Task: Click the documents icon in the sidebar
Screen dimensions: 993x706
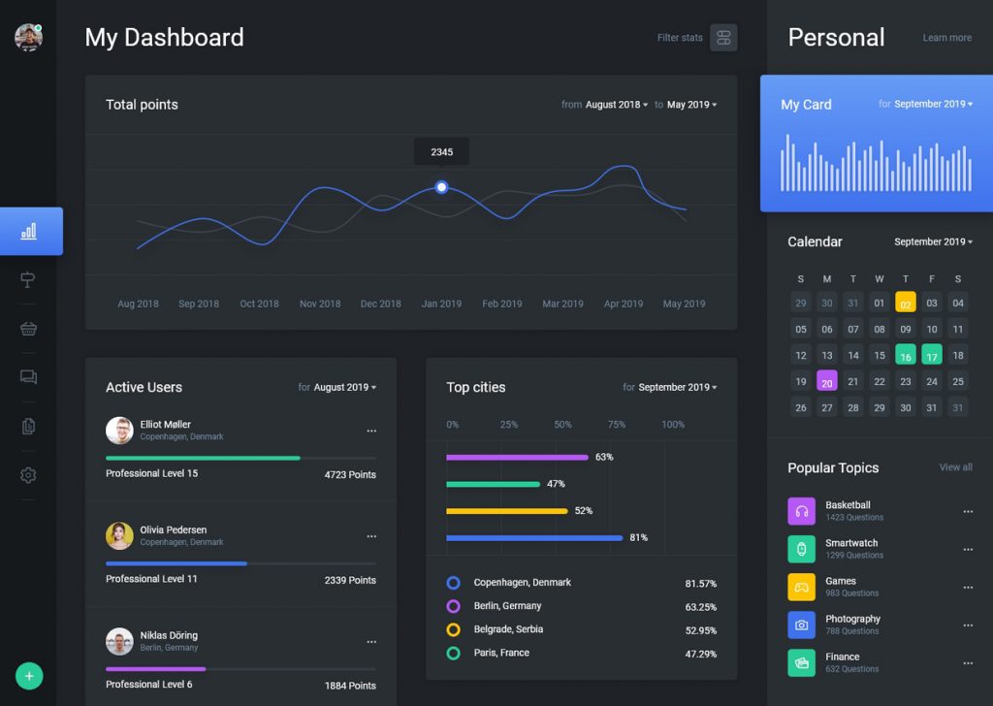Action: 28,426
